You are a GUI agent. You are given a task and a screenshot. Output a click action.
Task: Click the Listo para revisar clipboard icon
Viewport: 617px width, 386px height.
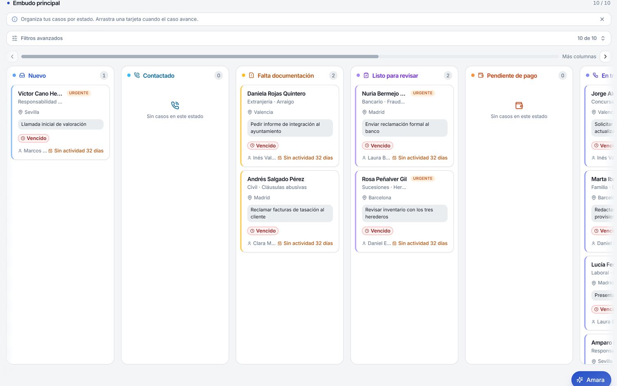point(366,75)
